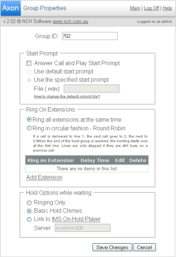This screenshot has width=176, height=257.
Task: Open the Help link
Action: pyautogui.click(x=167, y=8)
